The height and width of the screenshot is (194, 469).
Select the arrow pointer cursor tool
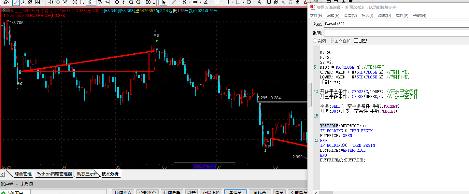pyautogui.click(x=164, y=2)
